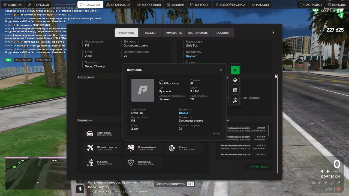Switch to the Информация tab
This screenshot has width=349, height=196.
[x=127, y=33]
